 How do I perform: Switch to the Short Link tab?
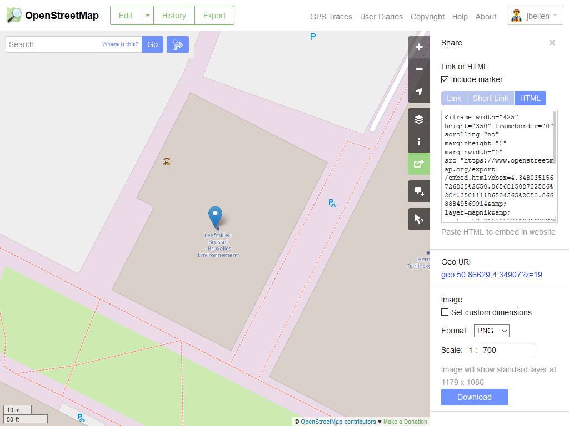pyautogui.click(x=490, y=98)
